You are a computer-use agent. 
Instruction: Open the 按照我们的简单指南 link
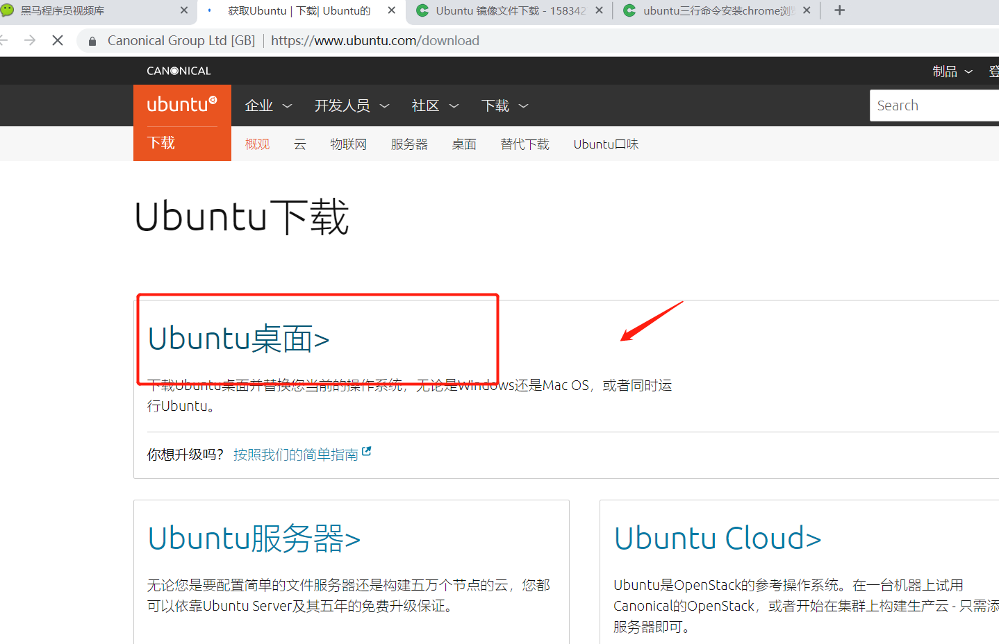(x=296, y=455)
